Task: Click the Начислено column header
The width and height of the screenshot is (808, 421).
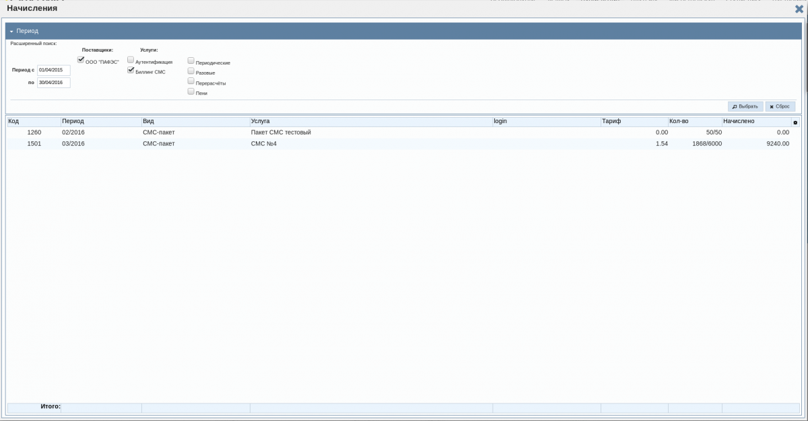Action: click(755, 122)
